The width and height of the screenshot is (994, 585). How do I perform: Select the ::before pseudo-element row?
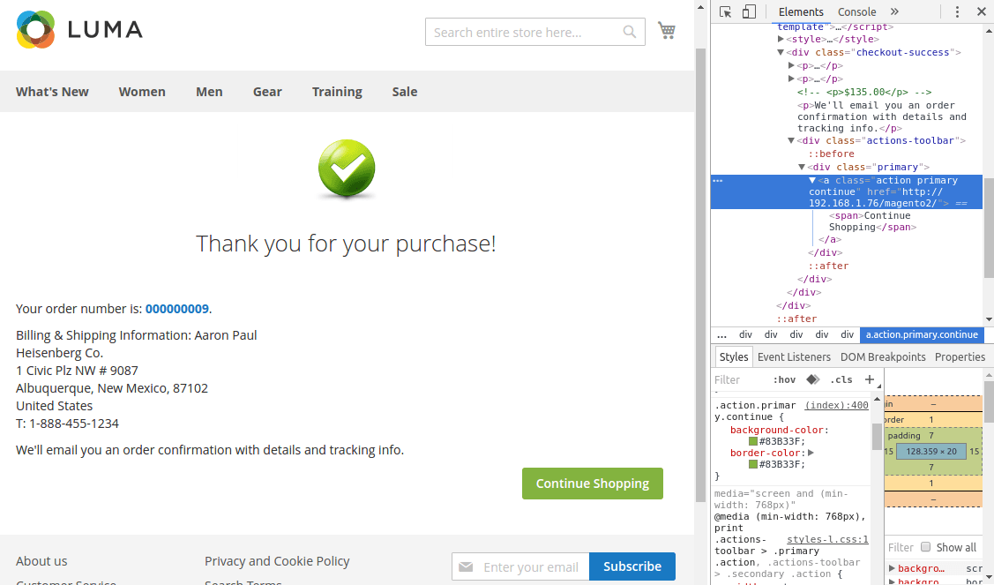[x=831, y=154]
